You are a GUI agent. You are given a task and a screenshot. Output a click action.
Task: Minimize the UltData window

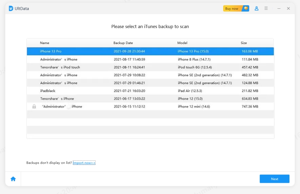(279, 8)
